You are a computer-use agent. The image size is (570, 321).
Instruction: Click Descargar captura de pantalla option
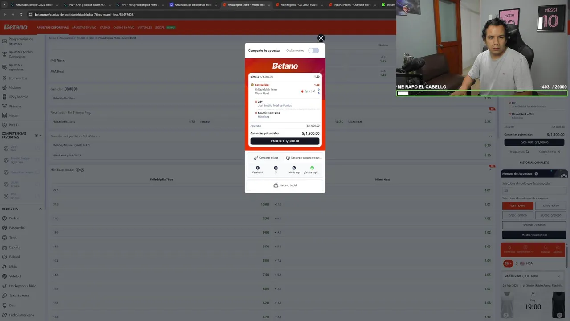click(x=304, y=158)
